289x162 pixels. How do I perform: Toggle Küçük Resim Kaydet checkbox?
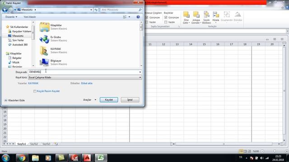(35, 91)
